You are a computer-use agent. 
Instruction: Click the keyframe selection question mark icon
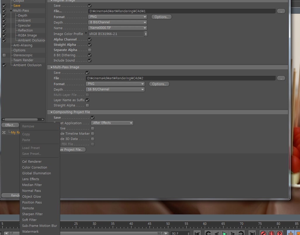coord(280,233)
